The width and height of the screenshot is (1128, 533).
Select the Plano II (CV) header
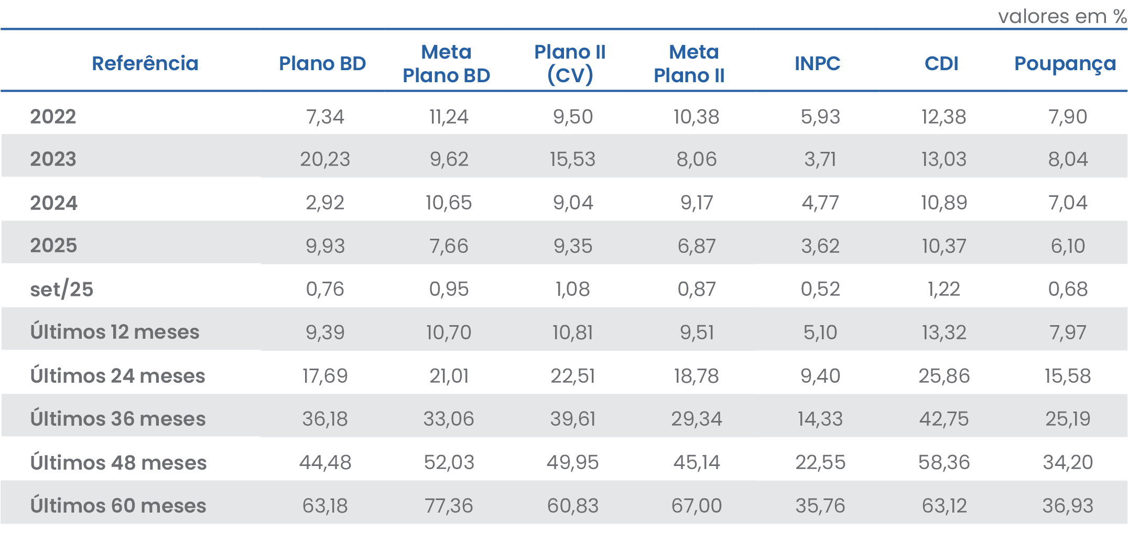(570, 63)
